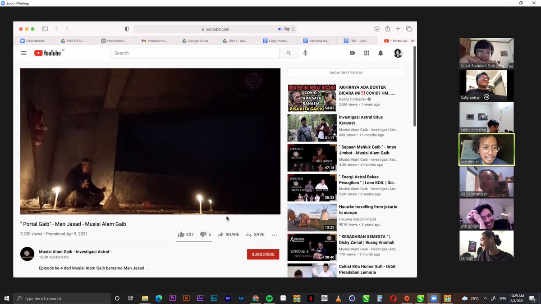The image size is (541, 304).
Task: Switch to the Post Attend... tab
Action: coord(34,41)
